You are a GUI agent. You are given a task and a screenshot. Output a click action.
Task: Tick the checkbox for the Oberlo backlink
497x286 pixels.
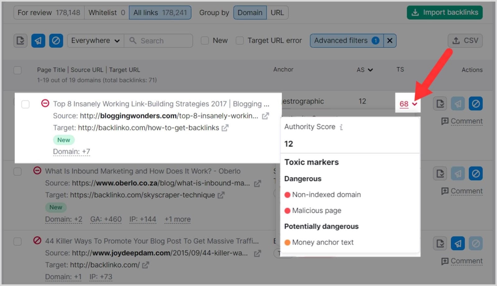pyautogui.click(x=17, y=172)
